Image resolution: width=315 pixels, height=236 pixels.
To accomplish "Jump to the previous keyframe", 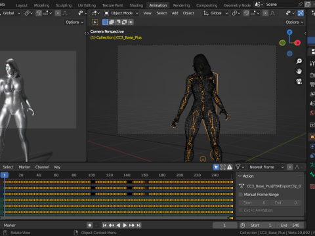I will [112, 226].
